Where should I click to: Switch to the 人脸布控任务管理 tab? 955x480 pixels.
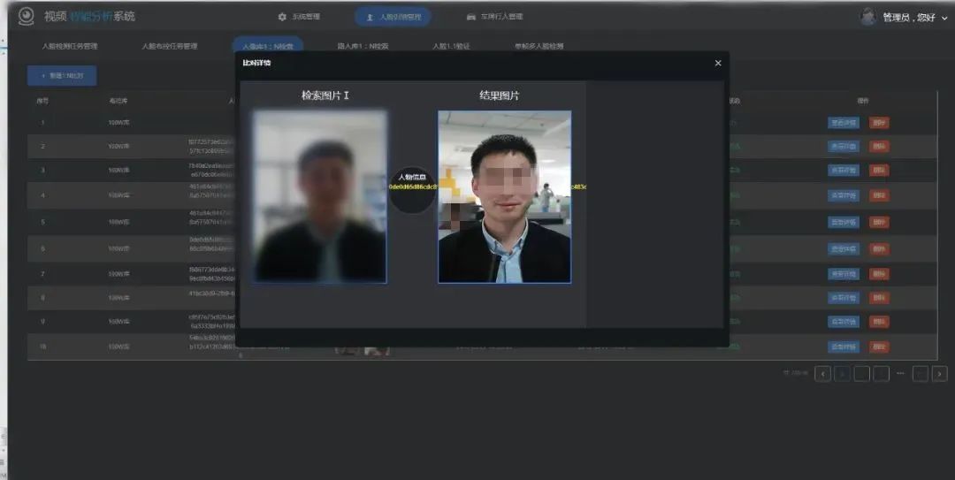tap(170, 46)
